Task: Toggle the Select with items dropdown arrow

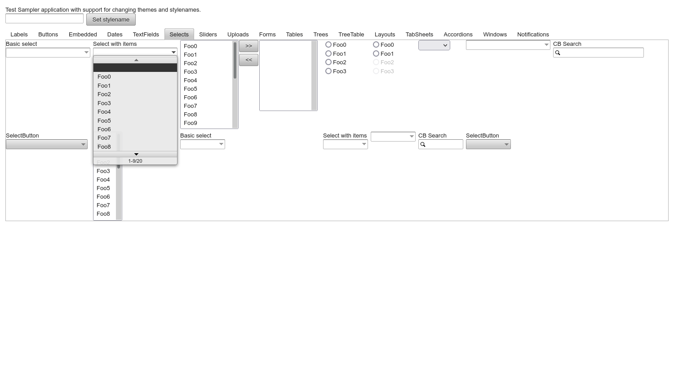Action: coord(173,52)
